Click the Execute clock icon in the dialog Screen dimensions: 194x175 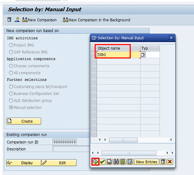click(95, 162)
